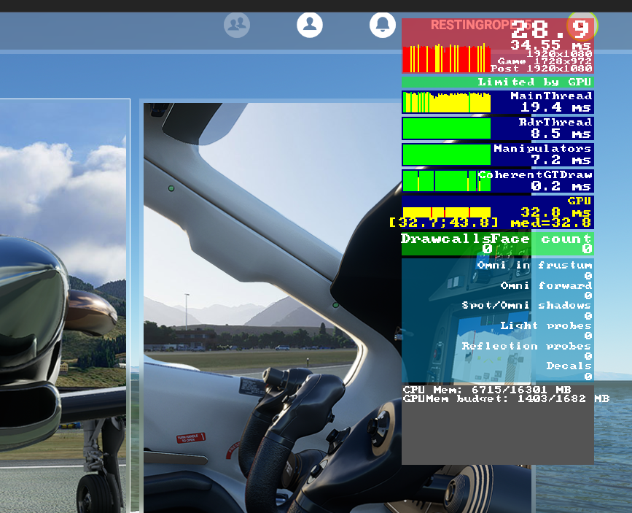Viewport: 632px width, 513px height.
Task: Click the FPS counter value 28.9
Action: (550, 29)
